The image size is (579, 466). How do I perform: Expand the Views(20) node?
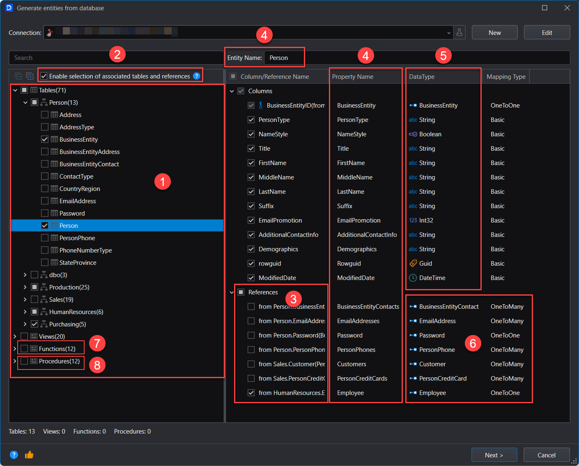[15, 336]
